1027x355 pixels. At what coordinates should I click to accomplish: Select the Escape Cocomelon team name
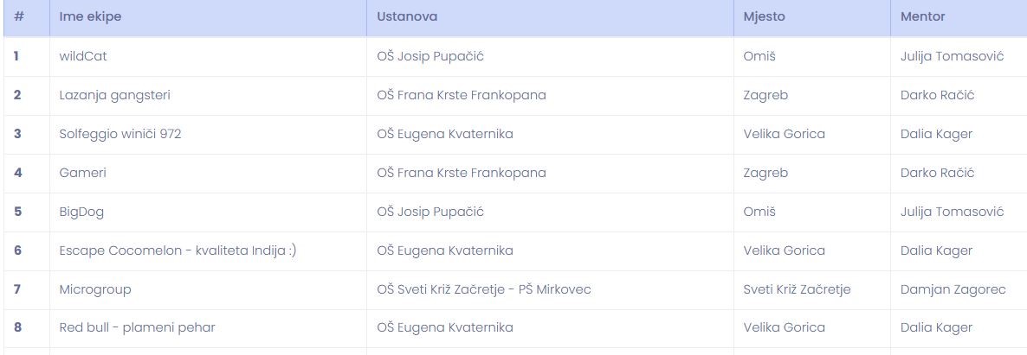click(178, 250)
